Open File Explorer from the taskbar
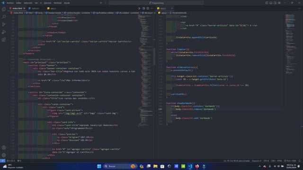Image resolution: width=303 pixels, height=170 pixels. click(x=155, y=166)
